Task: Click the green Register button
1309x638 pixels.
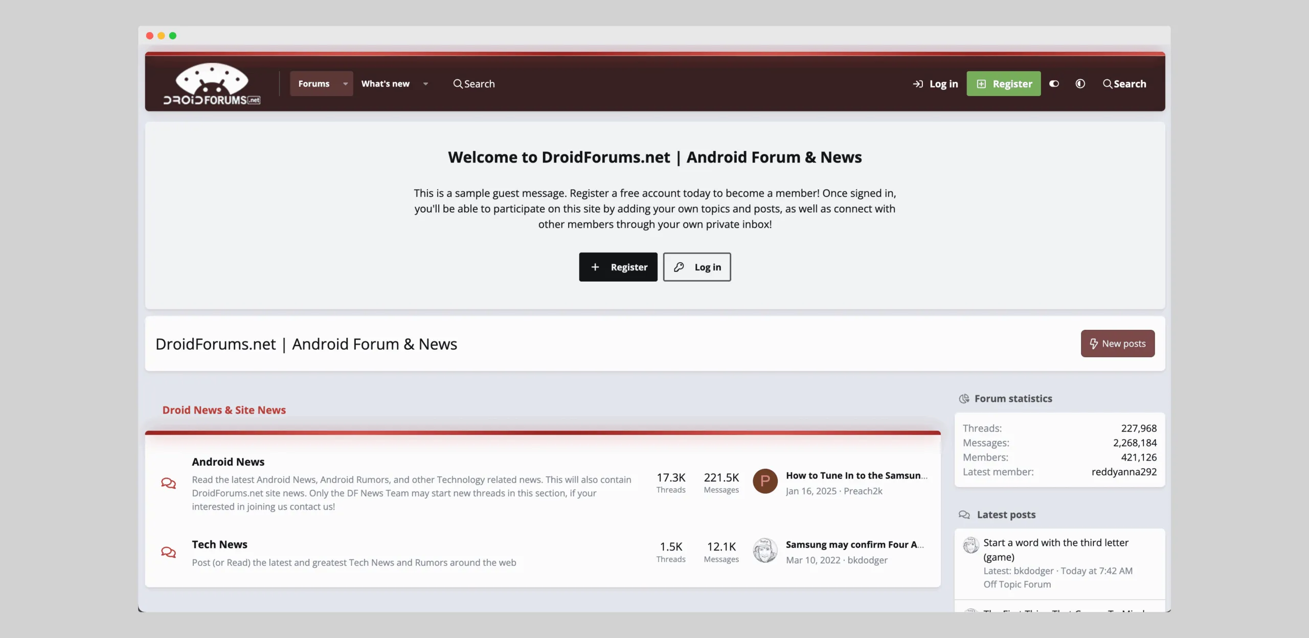Action: click(x=1003, y=83)
